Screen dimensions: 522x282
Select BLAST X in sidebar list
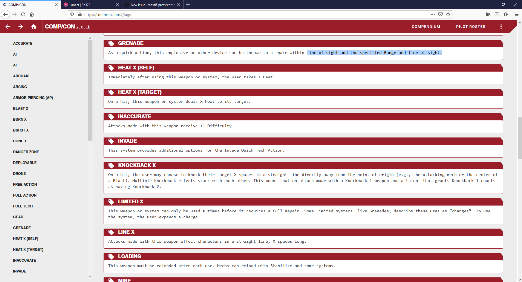21,108
